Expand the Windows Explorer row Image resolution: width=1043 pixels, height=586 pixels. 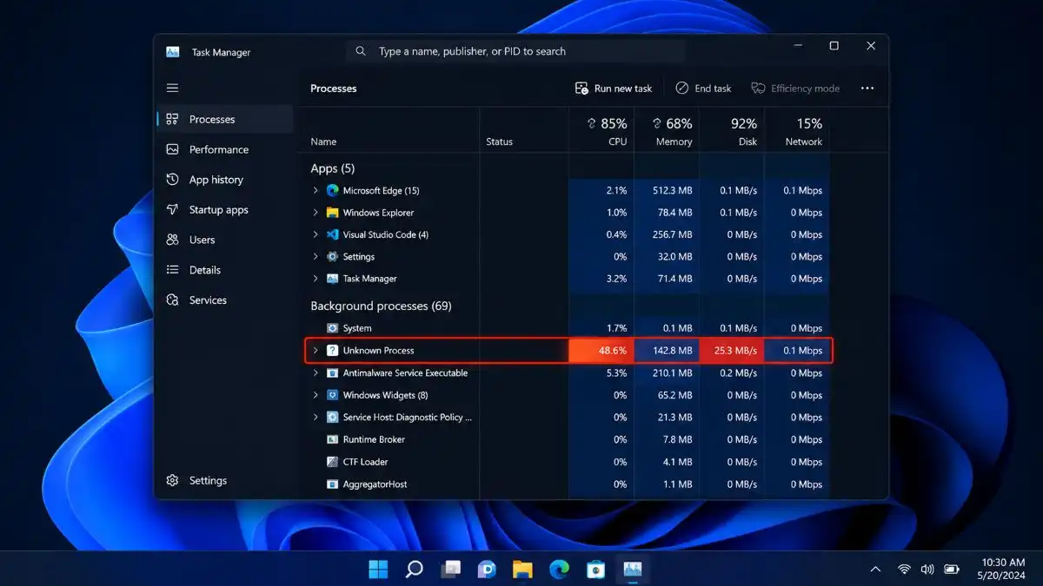coord(316,213)
